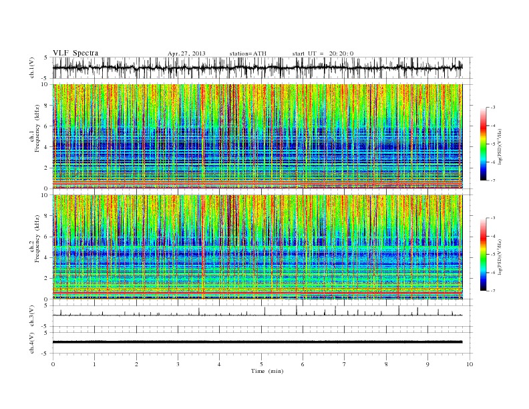
Task: Click time axis tick label '5'
Action: (x=261, y=364)
